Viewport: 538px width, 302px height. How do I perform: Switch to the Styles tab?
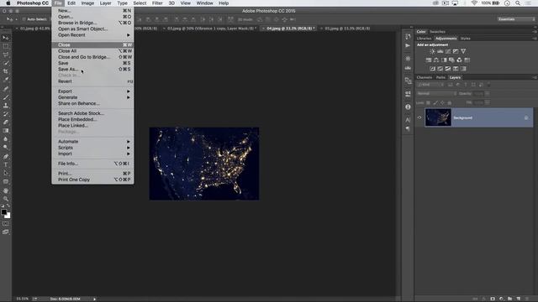(x=465, y=39)
